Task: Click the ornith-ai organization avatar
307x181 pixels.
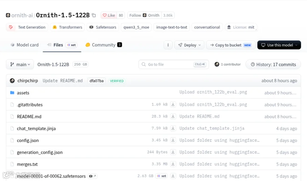Action: 8,15
